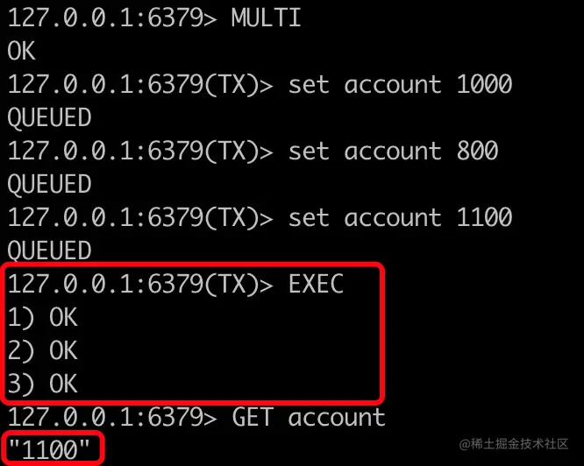Image resolution: width=584 pixels, height=466 pixels.
Task: Click the '2) OK' result line
Action: [42, 350]
